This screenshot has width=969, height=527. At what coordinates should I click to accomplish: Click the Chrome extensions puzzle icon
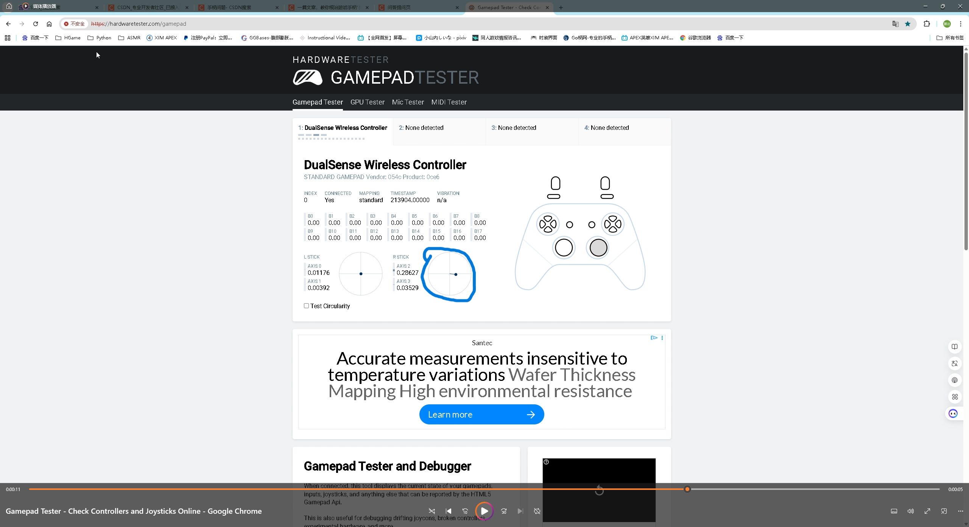click(x=927, y=24)
